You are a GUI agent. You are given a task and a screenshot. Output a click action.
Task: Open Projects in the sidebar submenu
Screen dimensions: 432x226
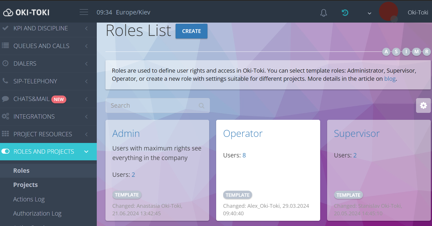pos(25,185)
